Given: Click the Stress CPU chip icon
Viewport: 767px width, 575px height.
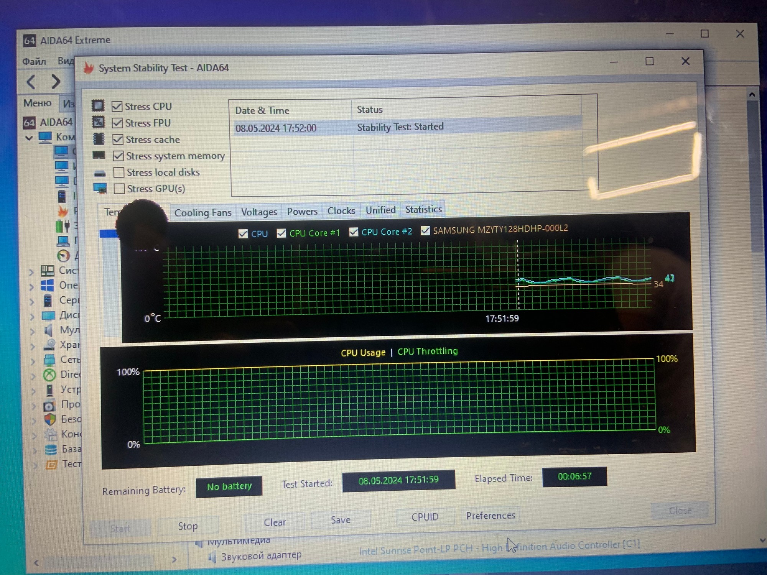Looking at the screenshot, I should [x=98, y=105].
